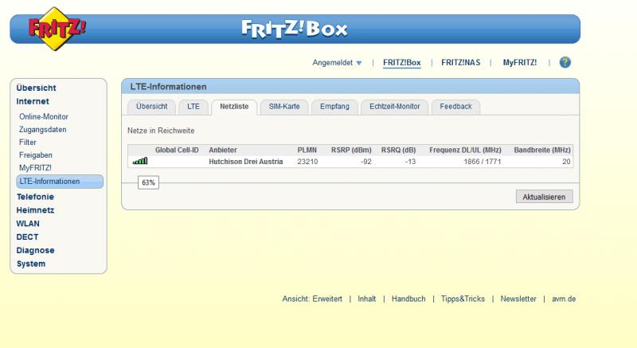Open the SIM-Karte tab
The height and width of the screenshot is (348, 637).
pyautogui.click(x=284, y=107)
